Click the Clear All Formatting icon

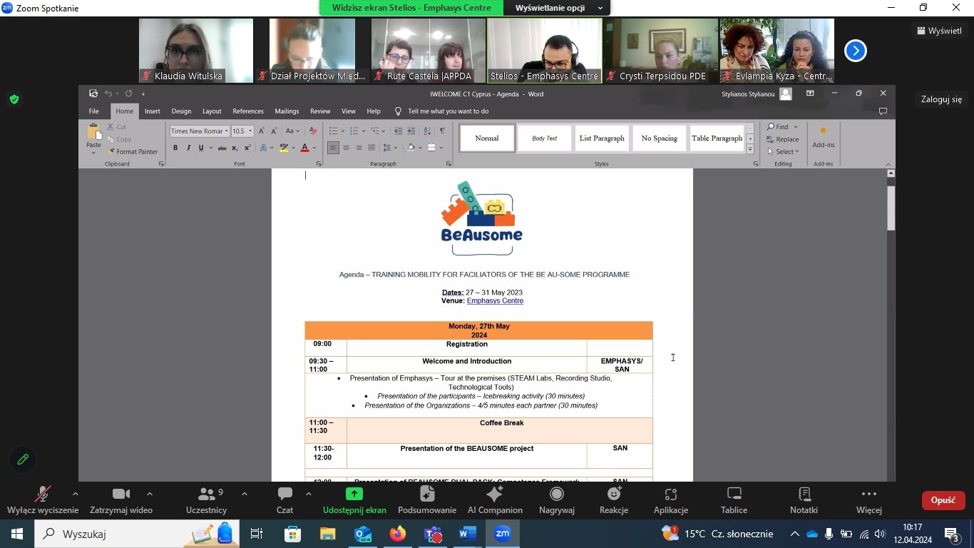pyautogui.click(x=312, y=131)
